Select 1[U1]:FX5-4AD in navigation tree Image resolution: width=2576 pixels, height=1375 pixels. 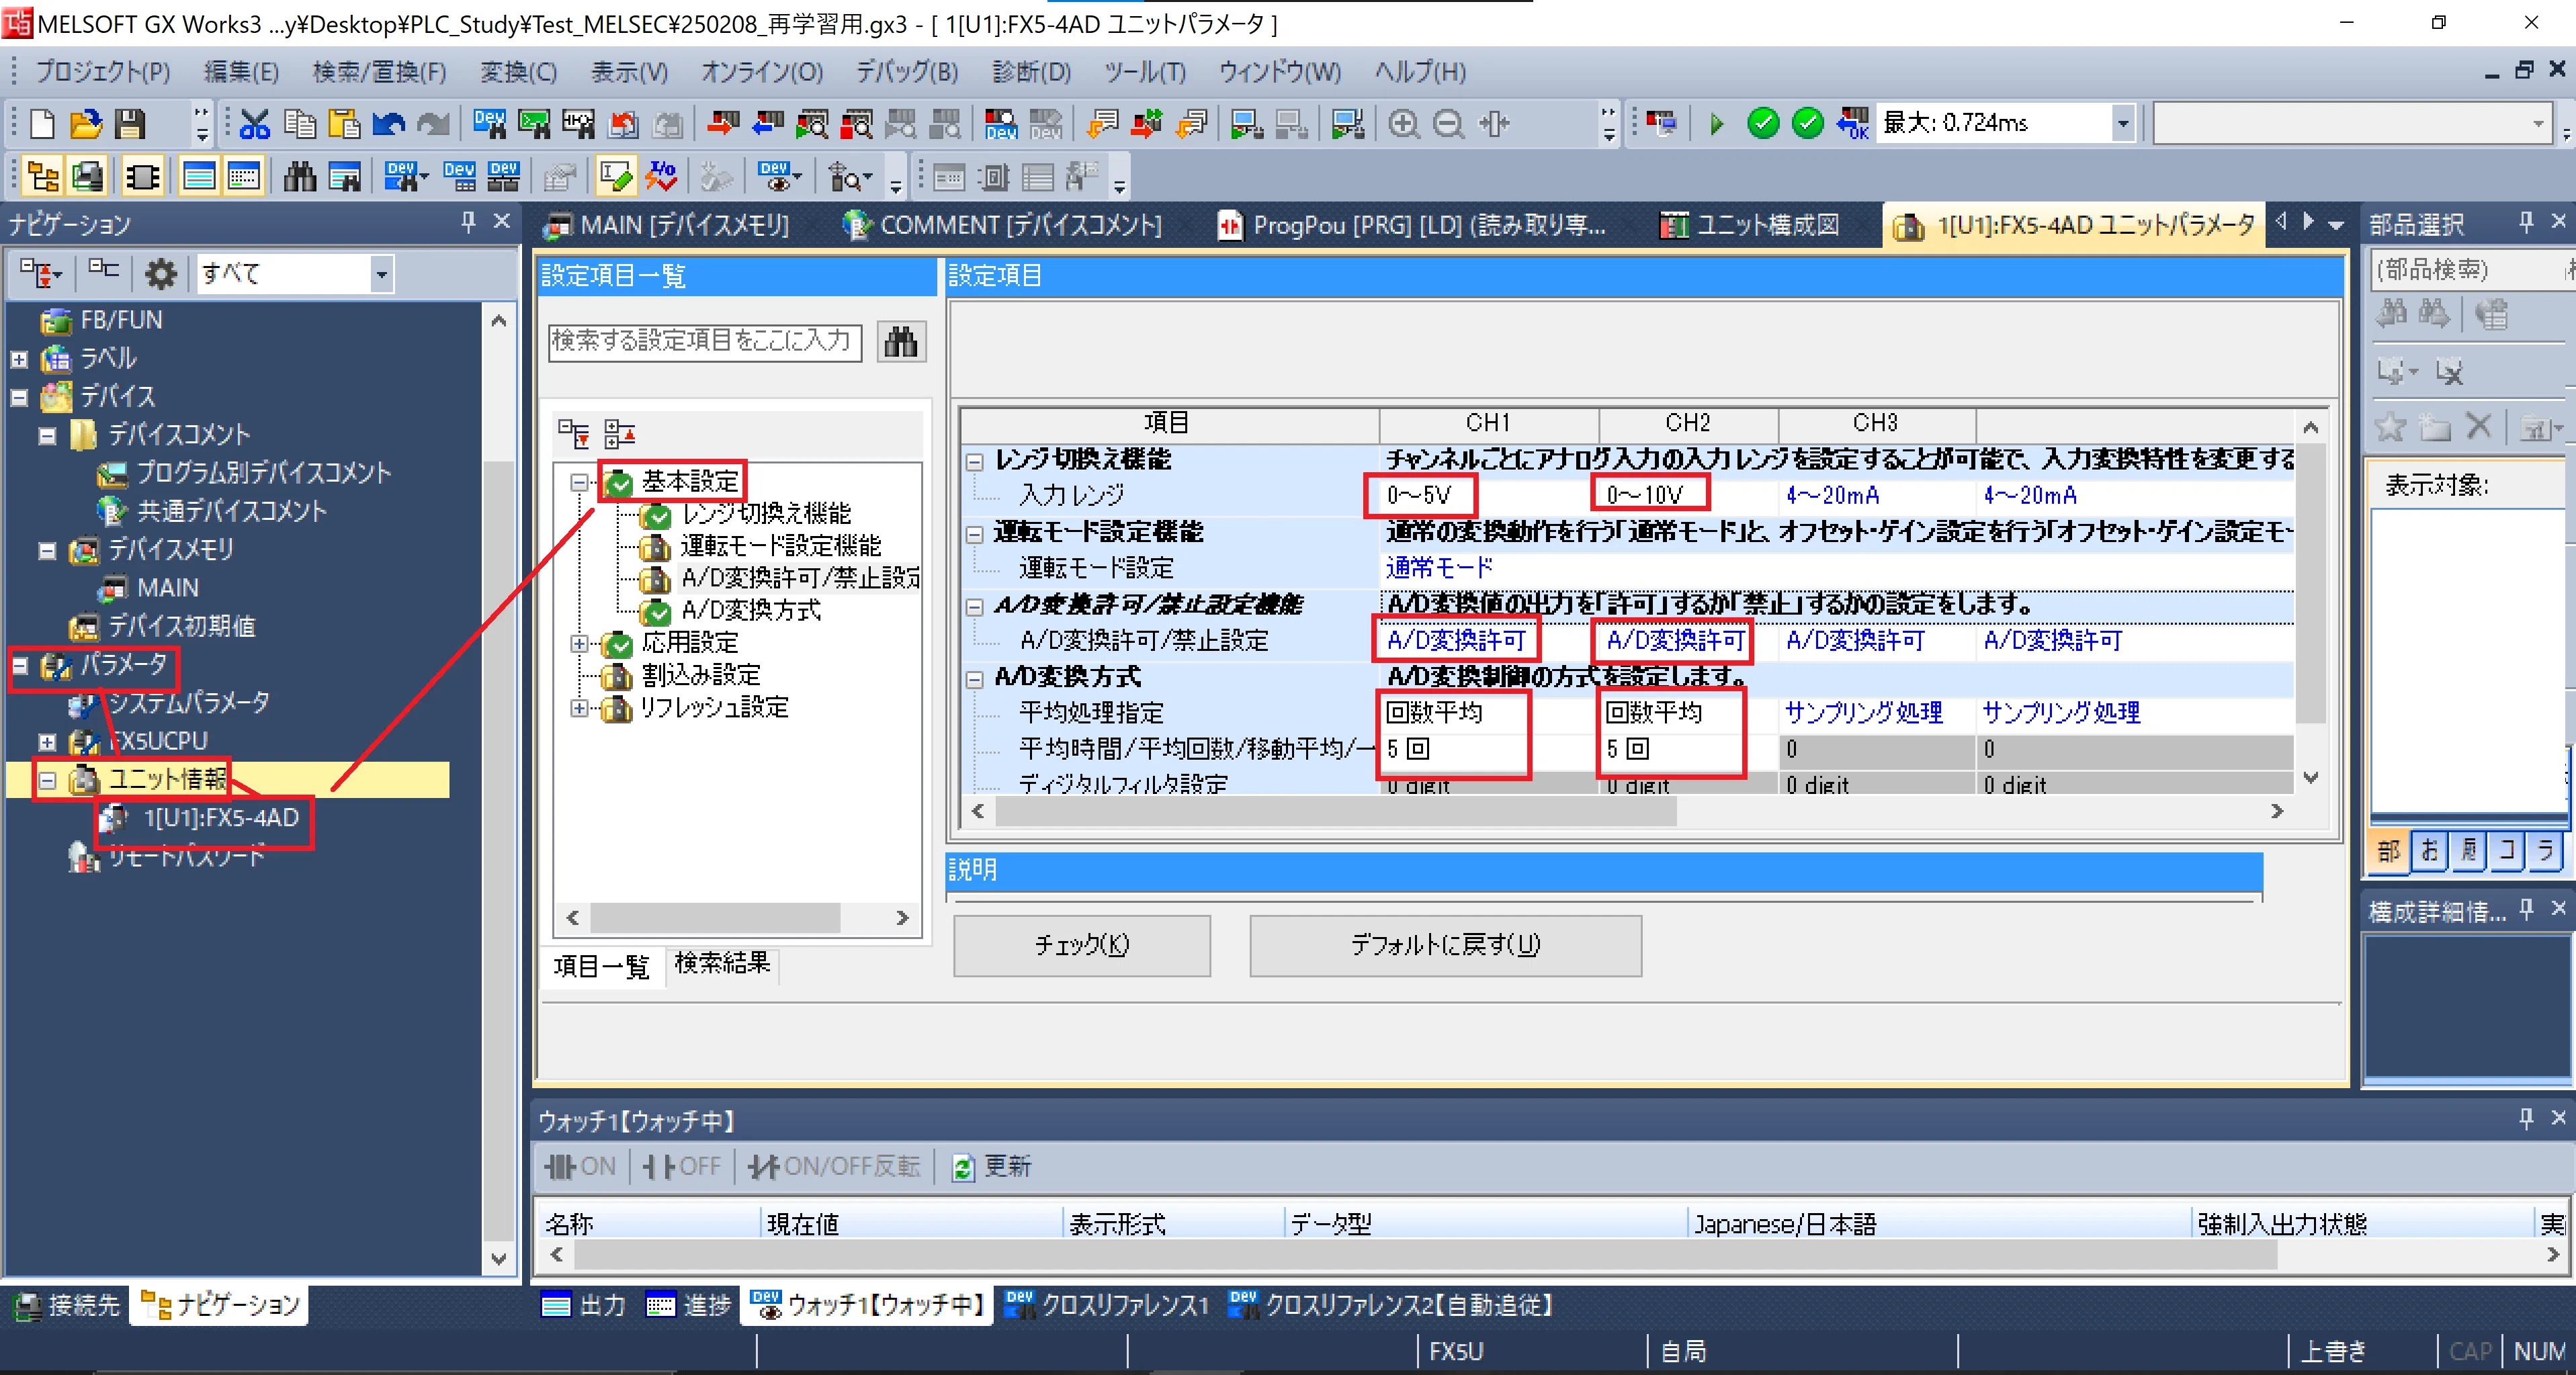221,818
